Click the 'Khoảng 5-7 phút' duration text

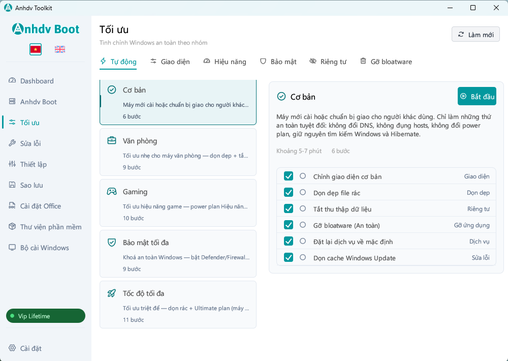(x=299, y=151)
